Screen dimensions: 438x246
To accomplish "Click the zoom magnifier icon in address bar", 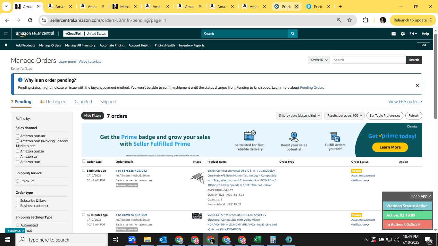I will 339,20.
